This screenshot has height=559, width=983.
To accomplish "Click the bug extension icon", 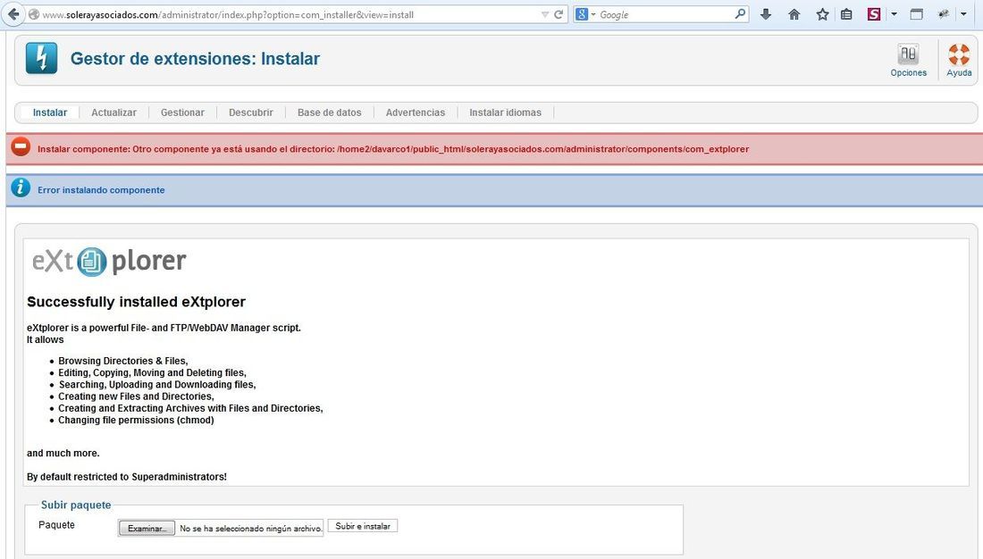I will [944, 13].
